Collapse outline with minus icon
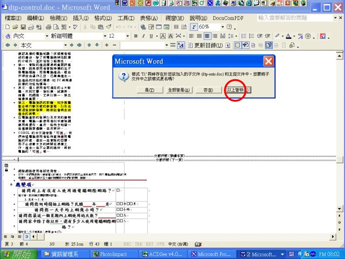The height and width of the screenshot is (259, 345). (115, 45)
